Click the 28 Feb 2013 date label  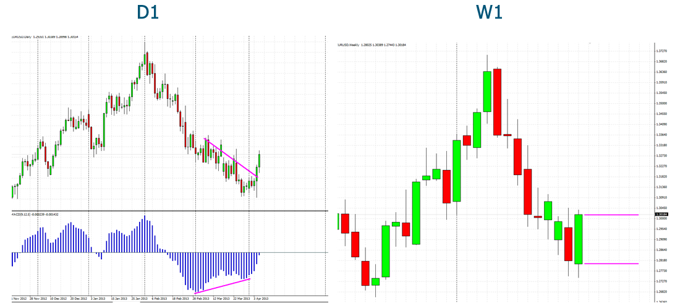coord(201,299)
